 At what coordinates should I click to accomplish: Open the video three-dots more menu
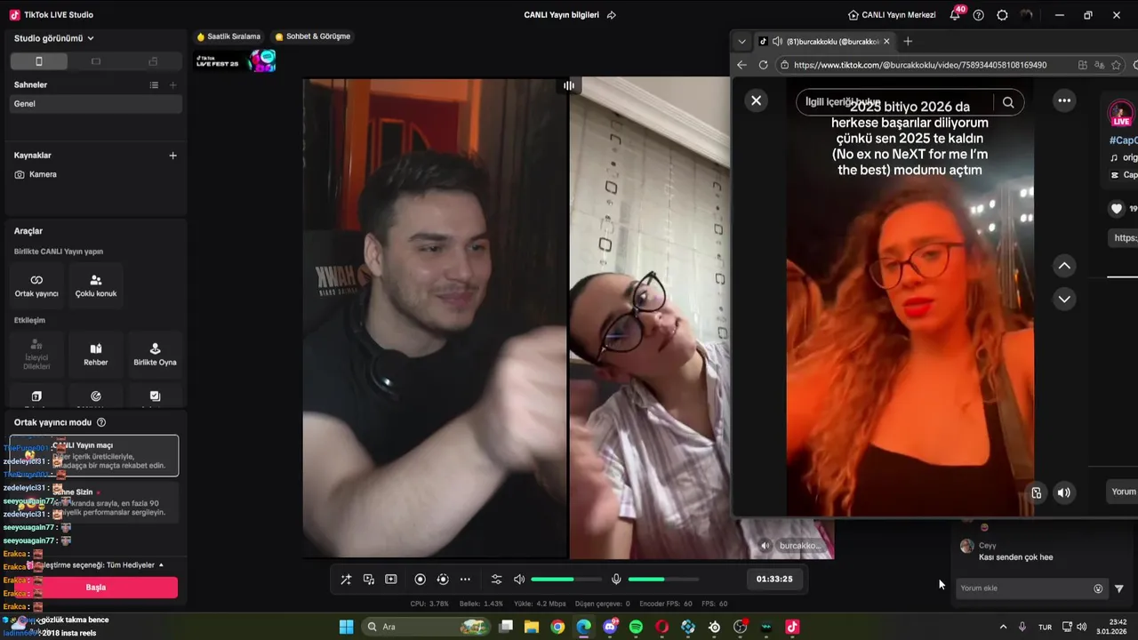1064,100
